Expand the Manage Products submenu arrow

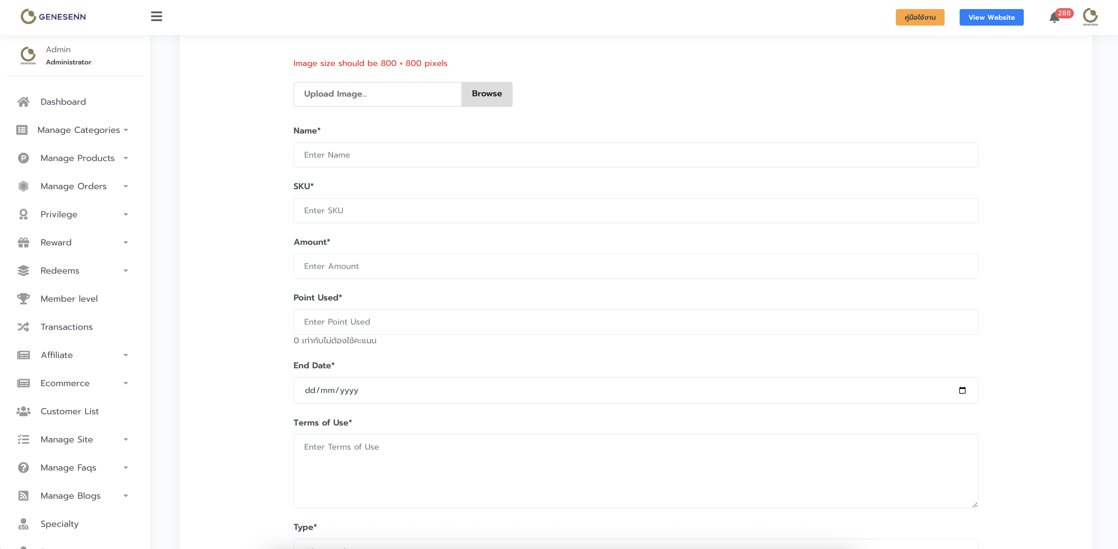tap(126, 158)
